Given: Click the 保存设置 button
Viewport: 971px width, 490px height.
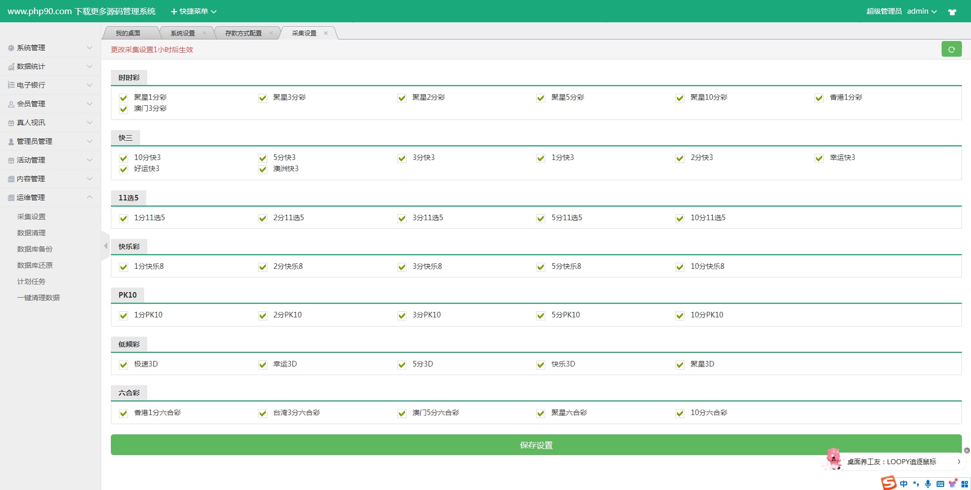Looking at the screenshot, I should [536, 445].
